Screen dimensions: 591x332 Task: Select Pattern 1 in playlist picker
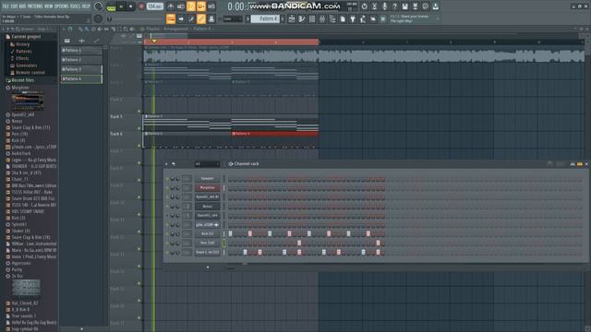81,50
